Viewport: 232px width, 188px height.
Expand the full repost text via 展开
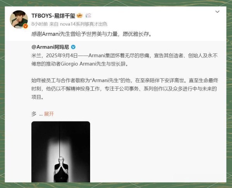[x=49, y=114]
